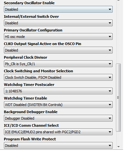This screenshot has height=153, width=125.
Task: Click arrow icon beside WDT Disabled text
Action: click(x=110, y=105)
